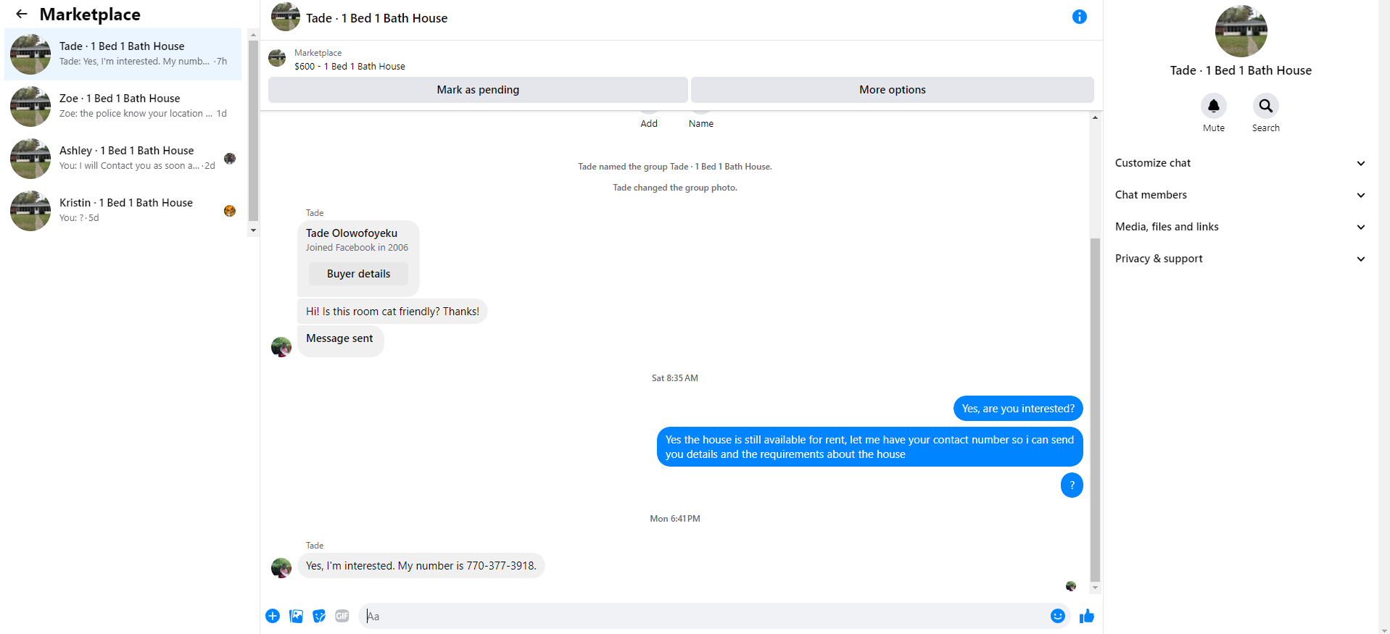Mute the chat with bell icon
Screen dimensions: 1390x634
(x=1213, y=106)
